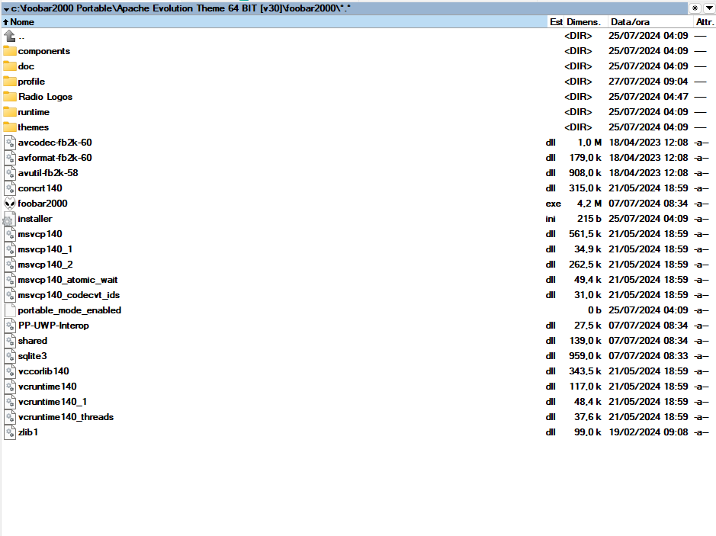
Task: Click the 99,0 k size of zlib1
Action: 588,432
